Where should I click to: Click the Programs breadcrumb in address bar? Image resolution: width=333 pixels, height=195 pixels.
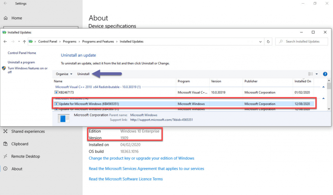pos(70,41)
